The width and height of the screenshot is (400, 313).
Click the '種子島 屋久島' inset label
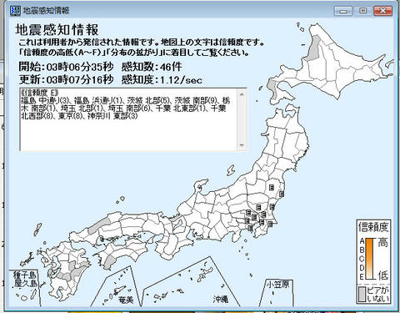point(25,280)
